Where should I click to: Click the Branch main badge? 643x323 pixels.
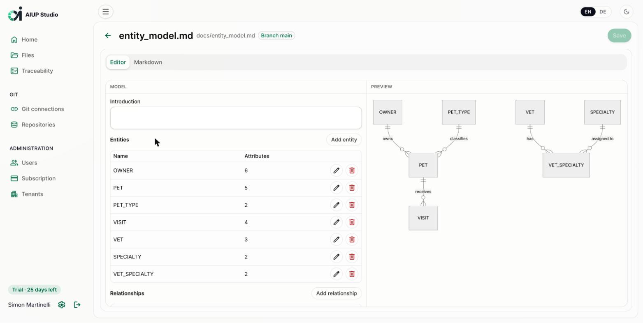coord(276,36)
